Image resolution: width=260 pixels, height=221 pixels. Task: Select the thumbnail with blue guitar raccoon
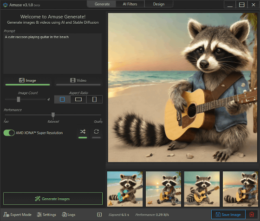click(x=125, y=189)
